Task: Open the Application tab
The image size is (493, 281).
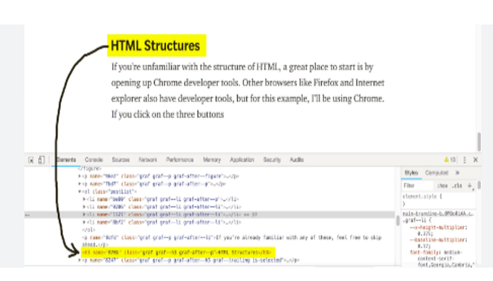Action: click(x=242, y=160)
